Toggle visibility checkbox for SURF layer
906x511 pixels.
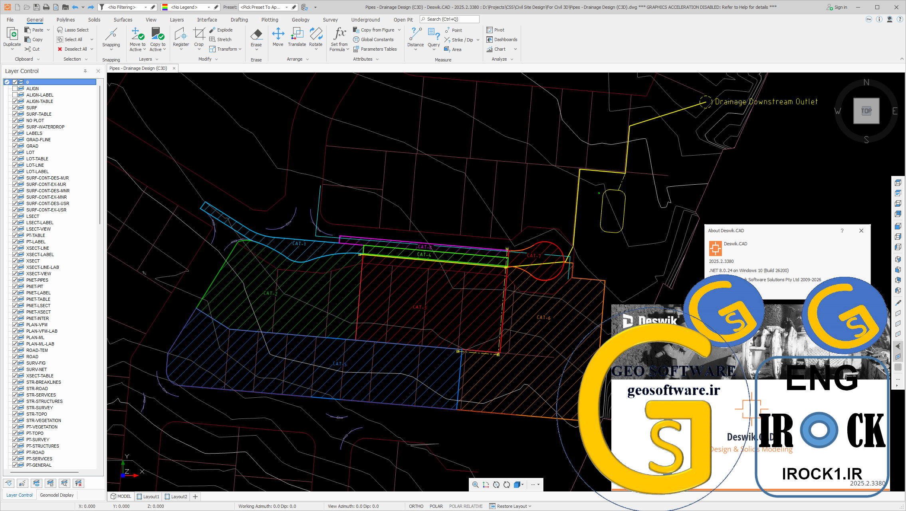pyautogui.click(x=15, y=108)
